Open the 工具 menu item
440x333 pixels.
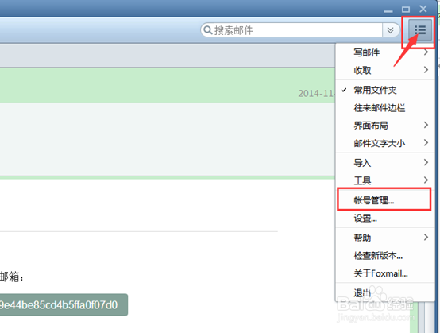385,180
